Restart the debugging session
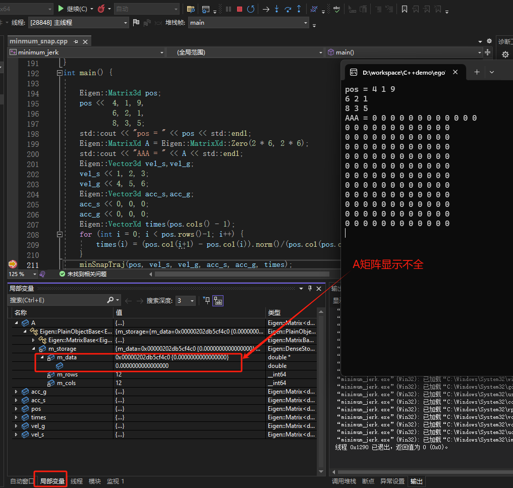Image resolution: width=513 pixels, height=488 pixels. click(251, 9)
